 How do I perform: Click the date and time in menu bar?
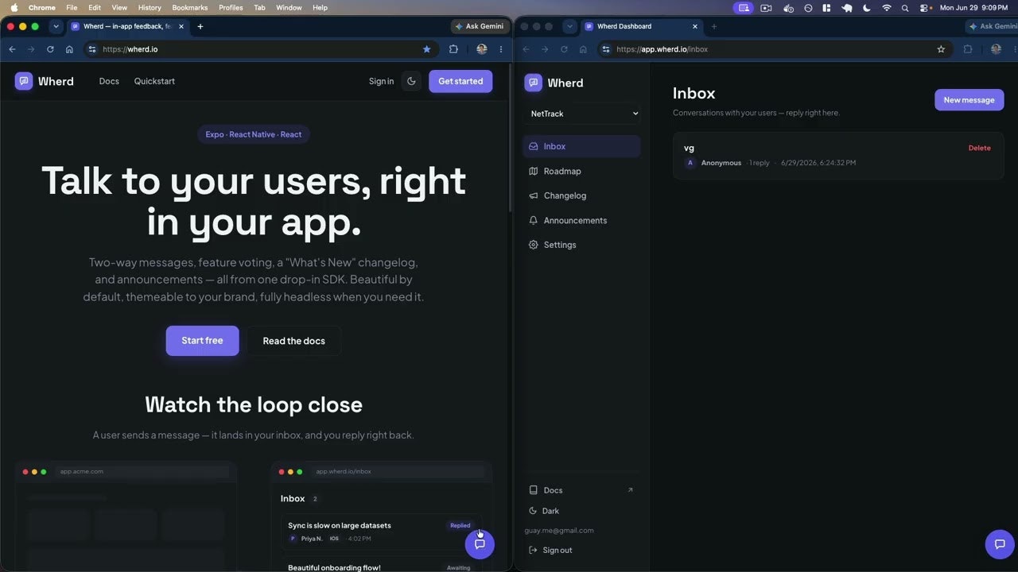click(x=974, y=7)
